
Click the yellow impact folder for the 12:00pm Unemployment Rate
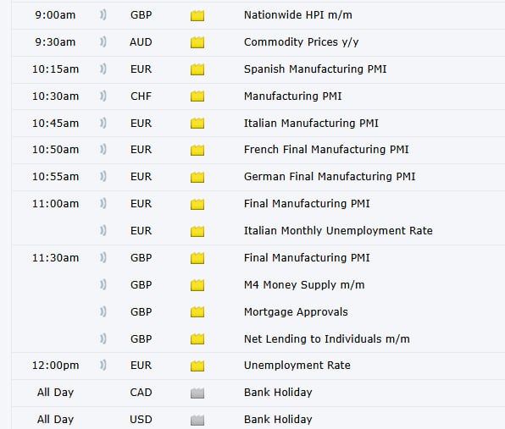point(197,366)
